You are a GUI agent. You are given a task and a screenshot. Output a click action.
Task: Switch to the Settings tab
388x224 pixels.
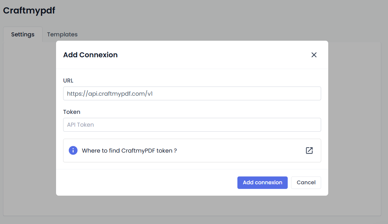[23, 34]
